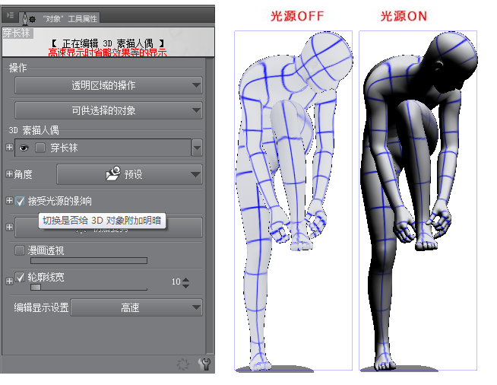Open the 透明区域的操作 dropdown
This screenshot has height=385, width=497.
point(109,85)
